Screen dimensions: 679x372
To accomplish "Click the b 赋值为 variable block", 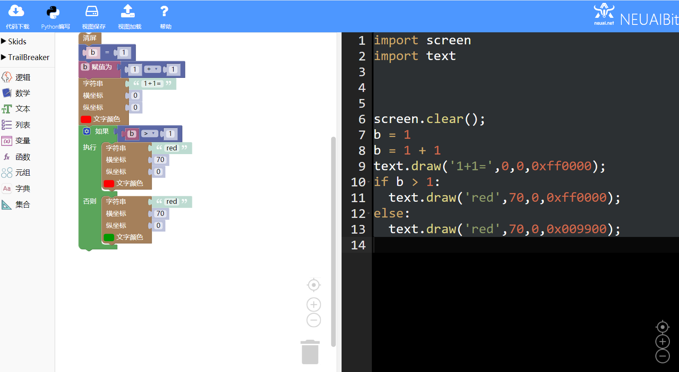I will click(99, 69).
